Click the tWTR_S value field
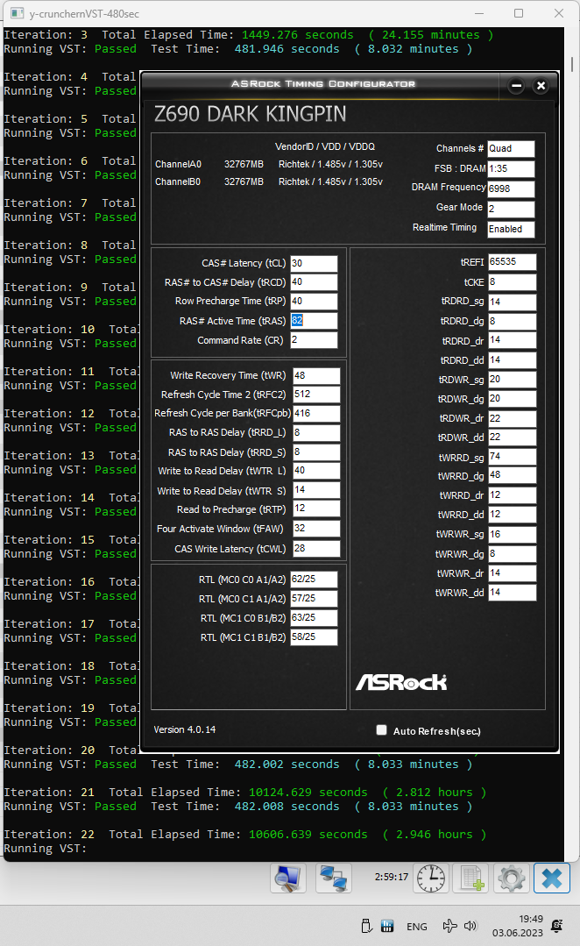 click(x=316, y=490)
